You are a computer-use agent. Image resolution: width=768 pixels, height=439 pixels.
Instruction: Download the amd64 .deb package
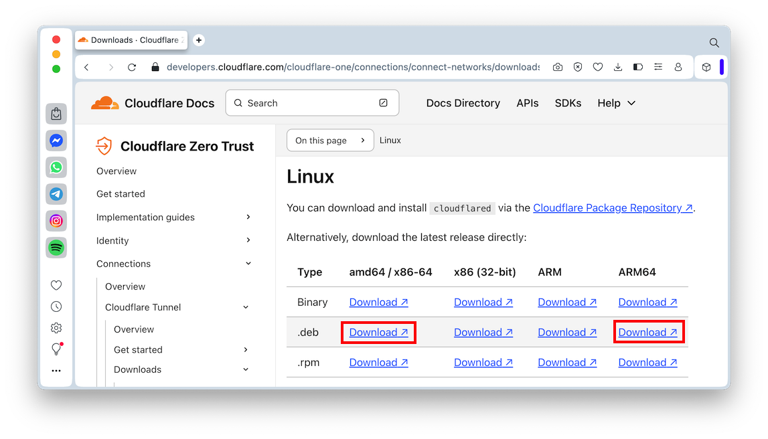click(378, 333)
